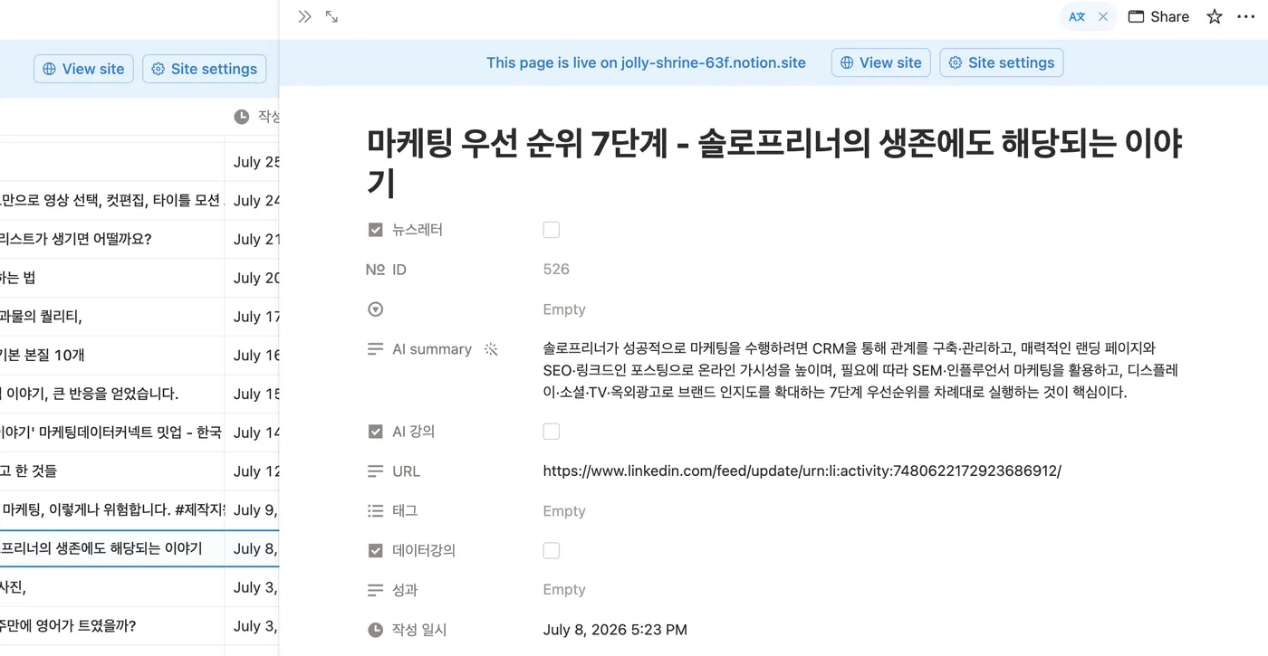1268x656 pixels.
Task: Click the July 25 date cell in the table
Action: (252, 162)
